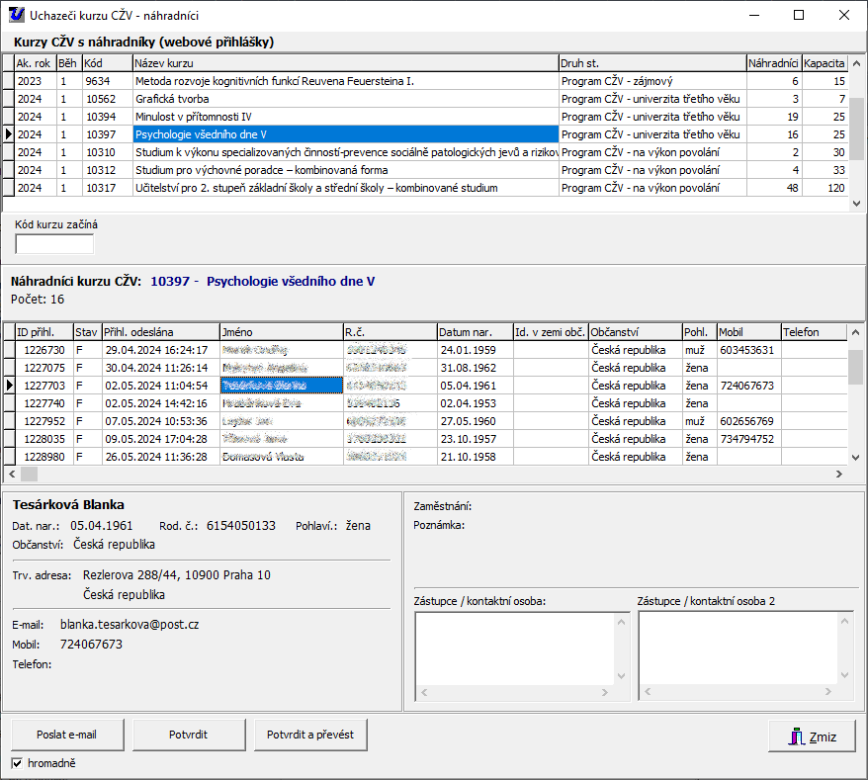Viewport: 868px width, 780px height.
Task: Click scroll-down arrow of the courses list
Action: click(x=857, y=204)
